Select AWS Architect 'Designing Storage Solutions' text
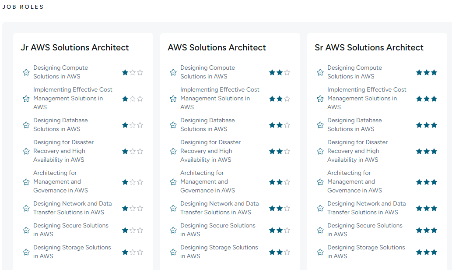 [219, 252]
